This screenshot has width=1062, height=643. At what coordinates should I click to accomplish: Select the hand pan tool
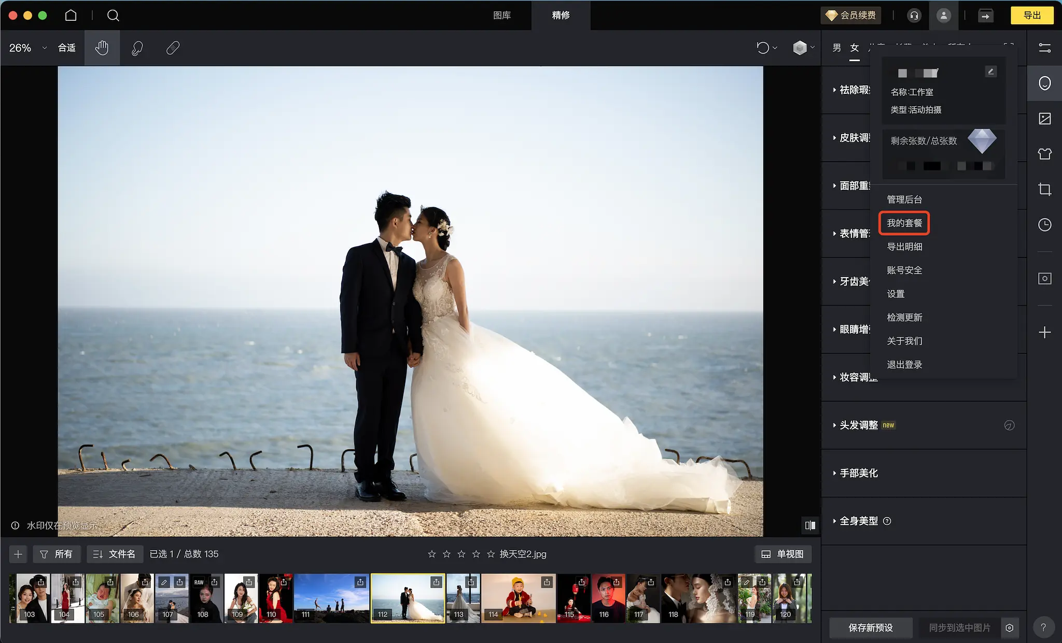click(102, 48)
